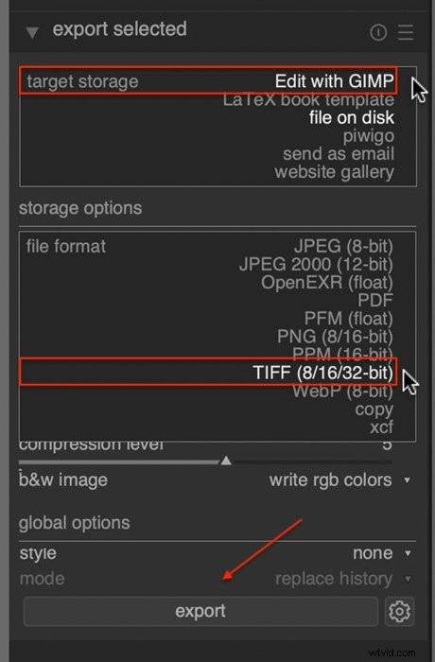Image resolution: width=435 pixels, height=662 pixels.
Task: Choose PDF file format
Action: pos(375,300)
